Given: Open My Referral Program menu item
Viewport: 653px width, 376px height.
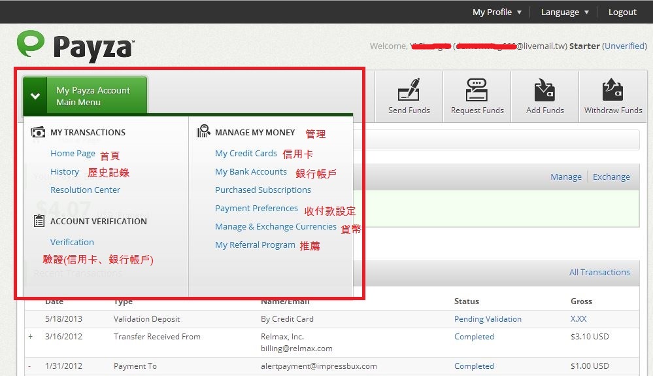Looking at the screenshot, I should 255,245.
